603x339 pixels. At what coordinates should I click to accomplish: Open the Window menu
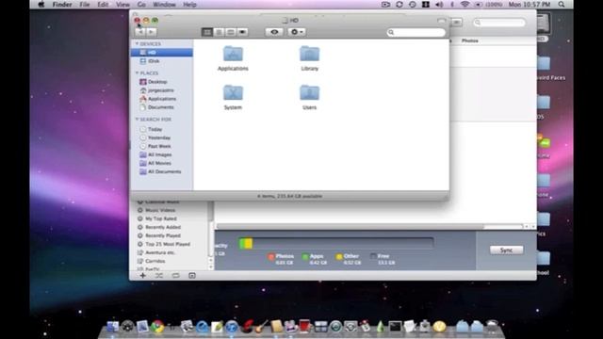tap(164, 5)
